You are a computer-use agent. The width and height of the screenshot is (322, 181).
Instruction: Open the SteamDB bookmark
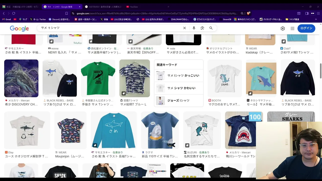point(225,19)
